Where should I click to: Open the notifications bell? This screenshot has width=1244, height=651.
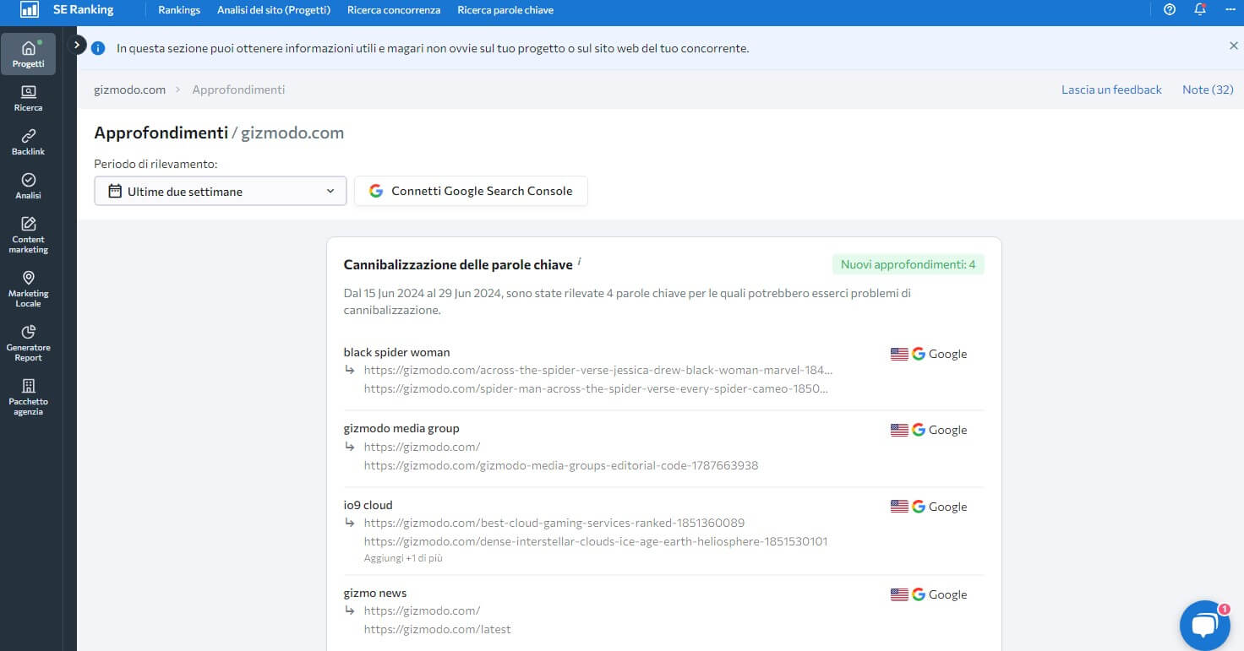[x=1200, y=10]
